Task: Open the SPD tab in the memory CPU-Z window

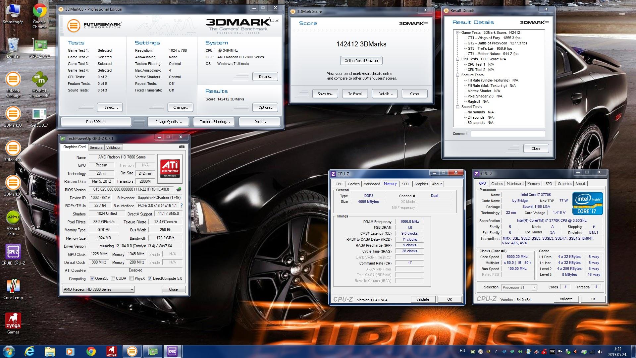Action: point(405,184)
